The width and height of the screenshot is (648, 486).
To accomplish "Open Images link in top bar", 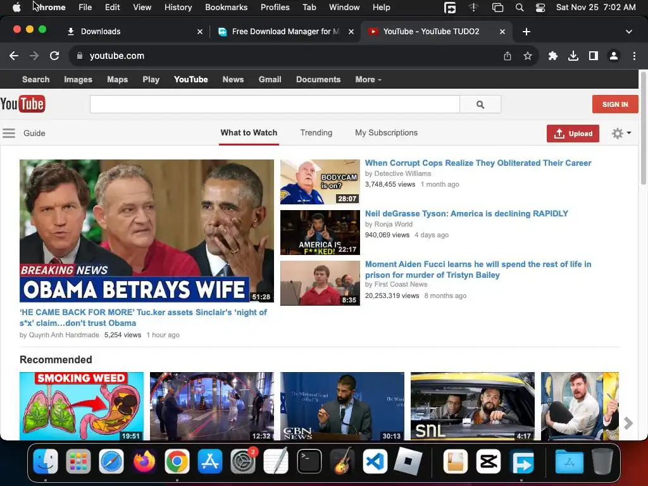I will pos(78,79).
